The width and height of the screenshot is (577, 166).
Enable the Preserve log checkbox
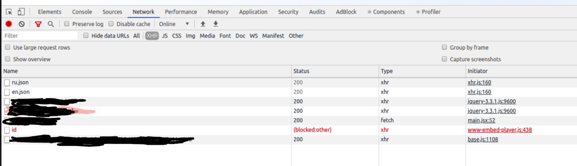click(x=67, y=24)
